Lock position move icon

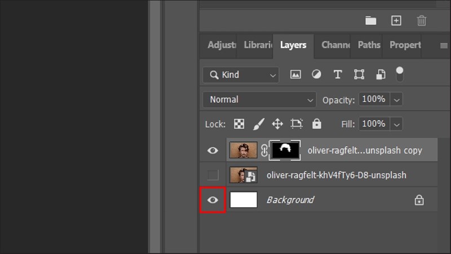277,124
